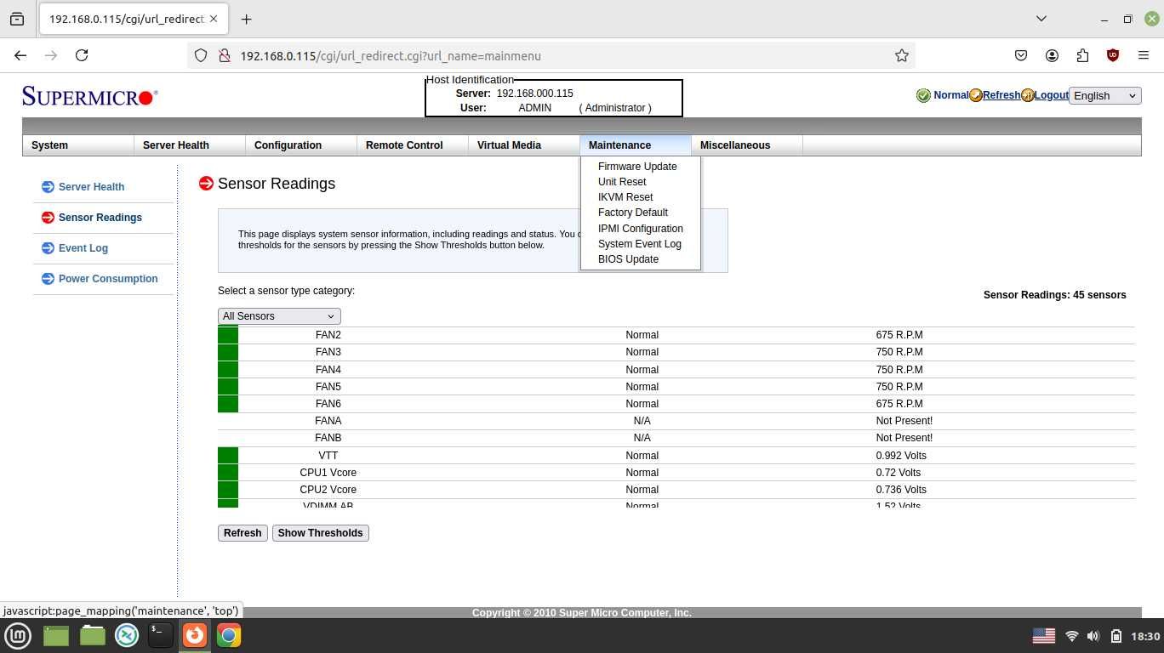Screen dimensions: 1164x653
Task: Click the browser address bar URL field
Action: tap(545, 56)
